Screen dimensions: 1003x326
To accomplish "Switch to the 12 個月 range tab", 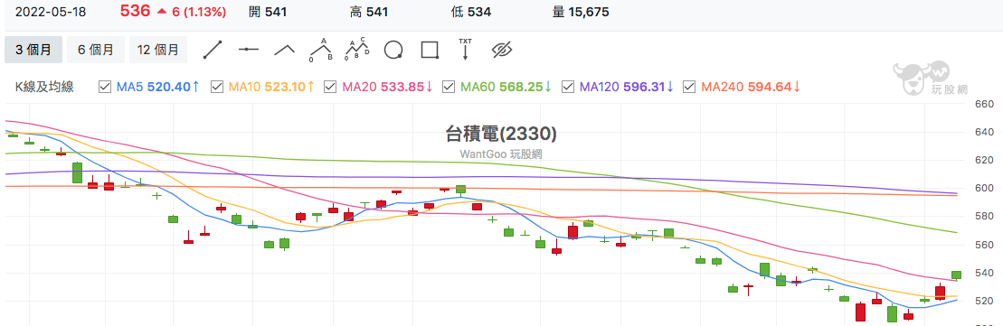I will [x=158, y=50].
